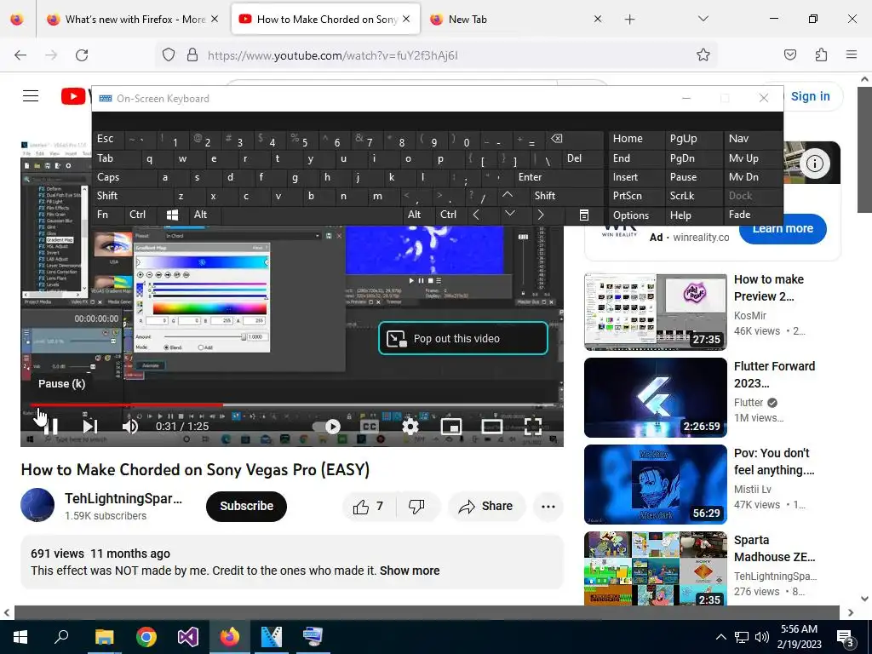This screenshot has width=872, height=654.
Task: Open How to make Preview 2 thumbnail
Action: click(655, 311)
